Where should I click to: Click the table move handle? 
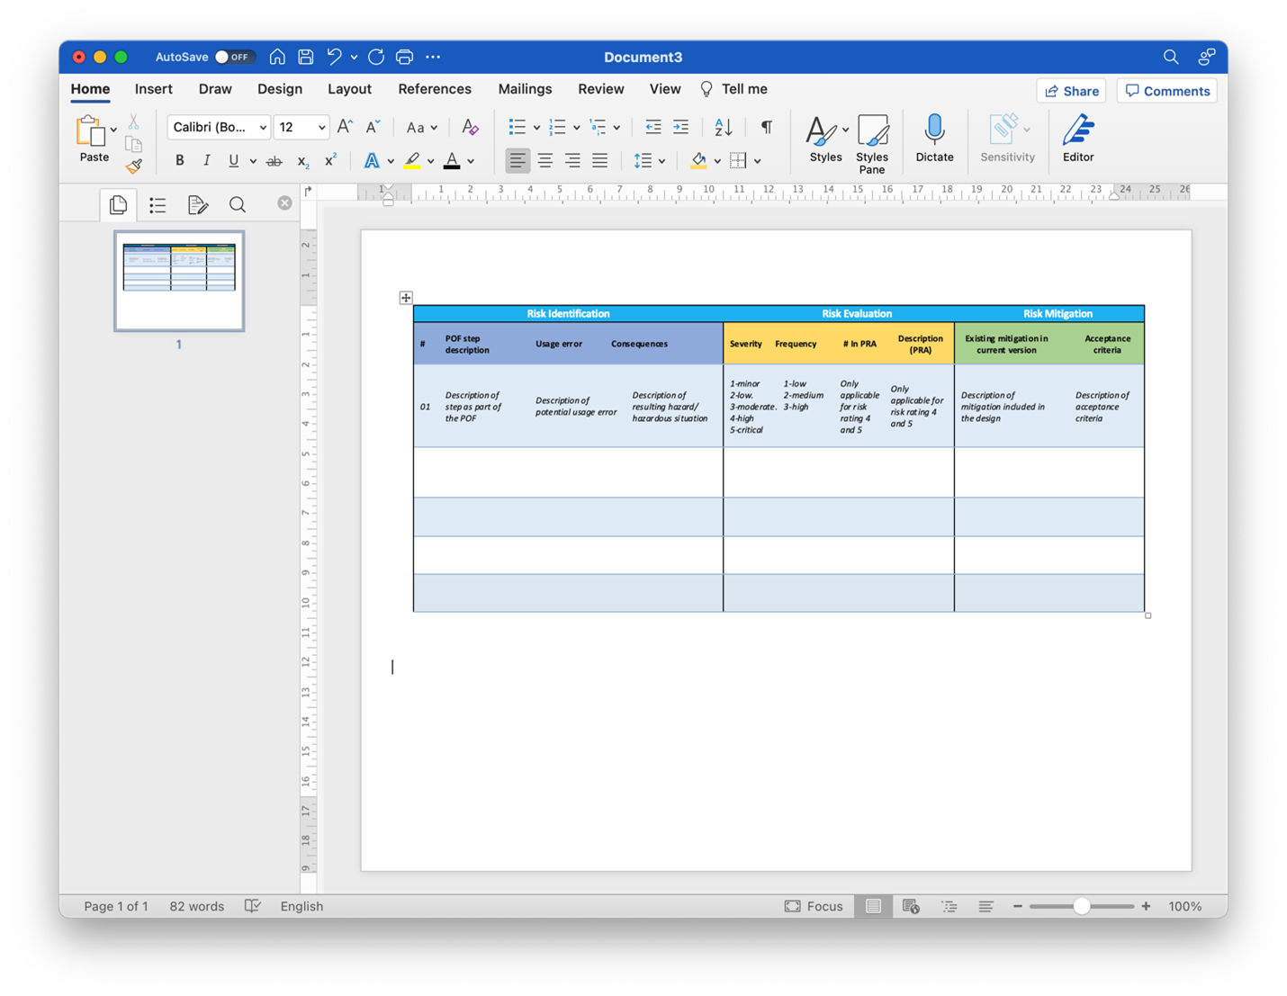coord(406,298)
